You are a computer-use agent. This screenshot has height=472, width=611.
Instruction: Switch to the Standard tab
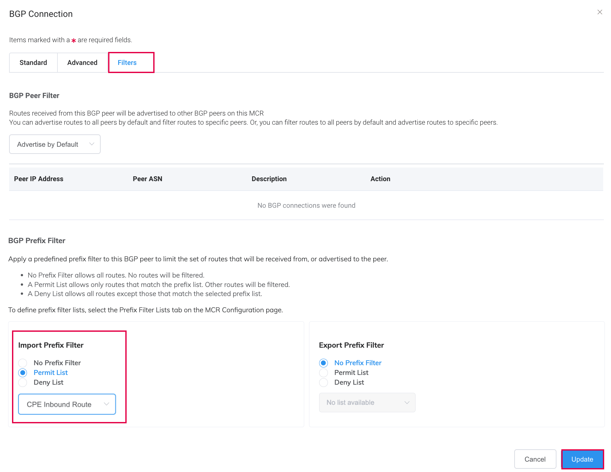(33, 62)
